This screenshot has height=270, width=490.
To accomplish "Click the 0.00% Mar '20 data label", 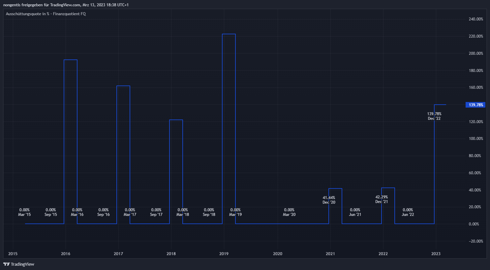I will click(x=289, y=212).
